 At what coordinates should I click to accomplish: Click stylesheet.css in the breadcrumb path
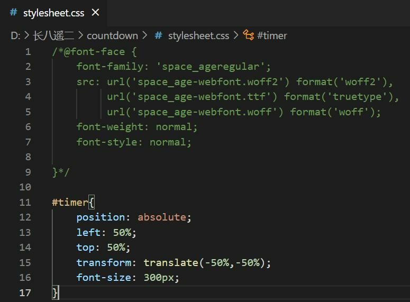pos(198,35)
